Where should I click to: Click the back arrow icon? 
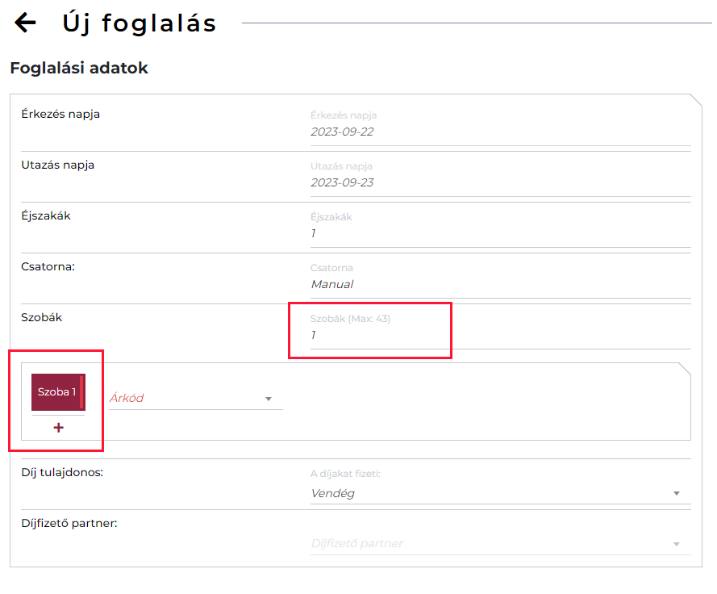(26, 23)
